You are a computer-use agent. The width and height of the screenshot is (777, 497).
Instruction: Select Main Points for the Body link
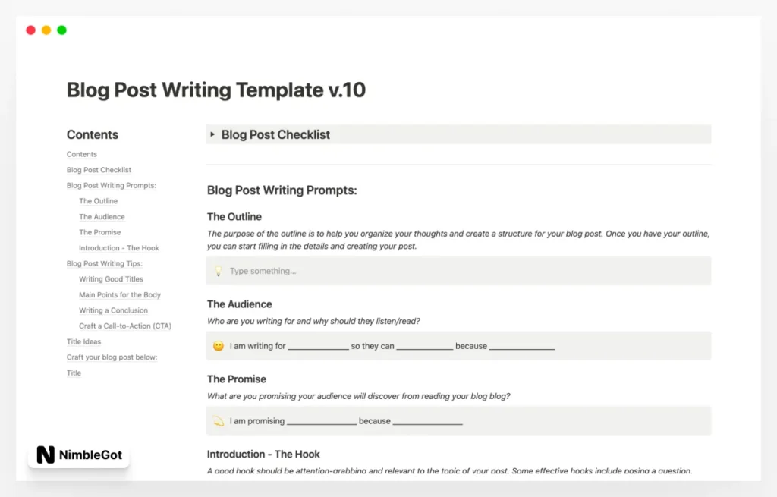click(120, 294)
